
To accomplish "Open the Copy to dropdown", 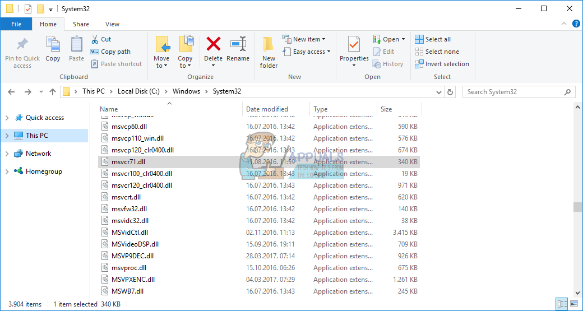I will click(x=185, y=62).
